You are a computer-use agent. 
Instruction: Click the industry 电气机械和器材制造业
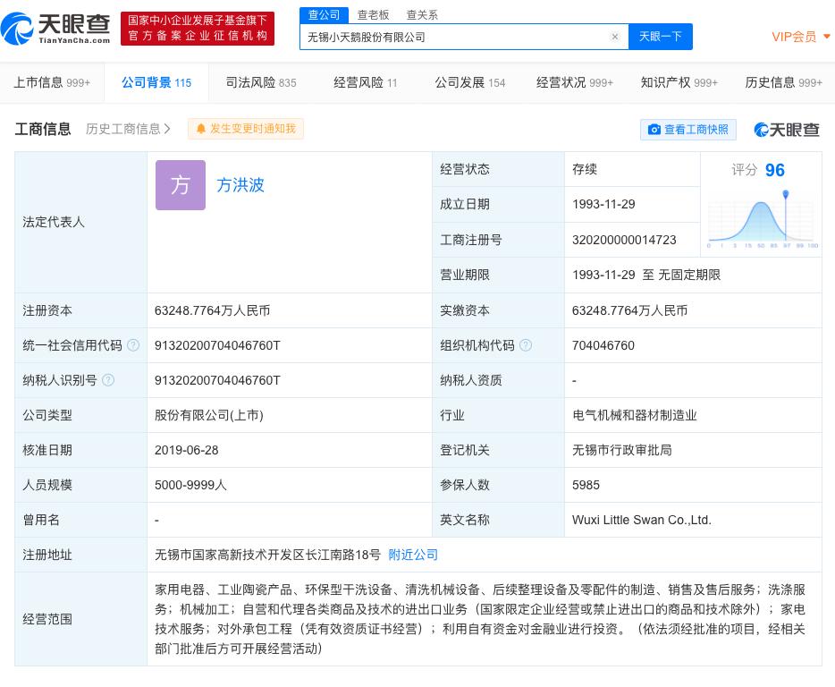pyautogui.click(x=634, y=415)
